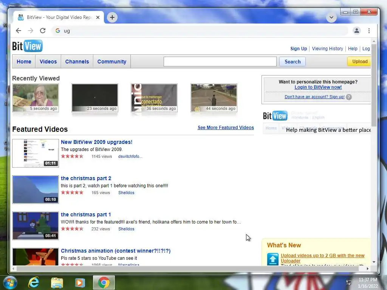Close the BitView browser tab
The image size is (387, 290).
(x=98, y=17)
